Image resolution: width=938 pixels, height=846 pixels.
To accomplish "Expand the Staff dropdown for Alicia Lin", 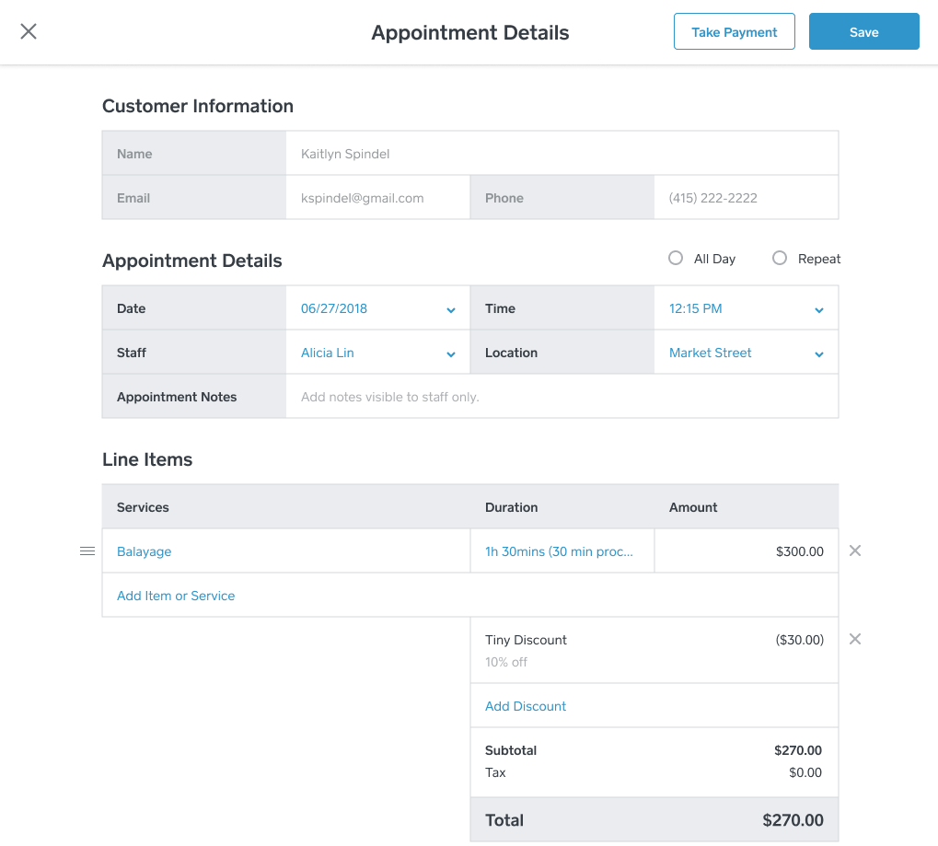I will coord(377,353).
